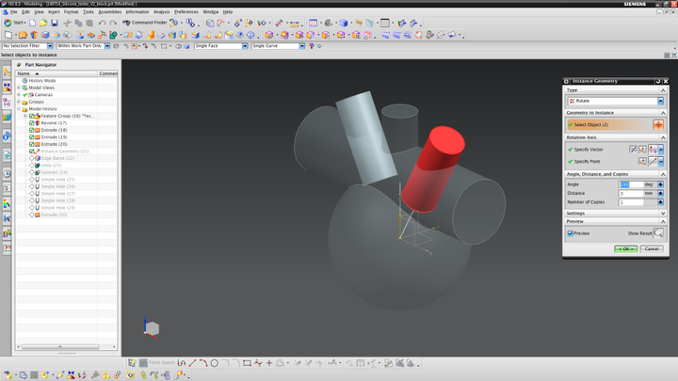Viewport: 678px width, 381px height.
Task: Open the Assemblies menu
Action: (110, 12)
